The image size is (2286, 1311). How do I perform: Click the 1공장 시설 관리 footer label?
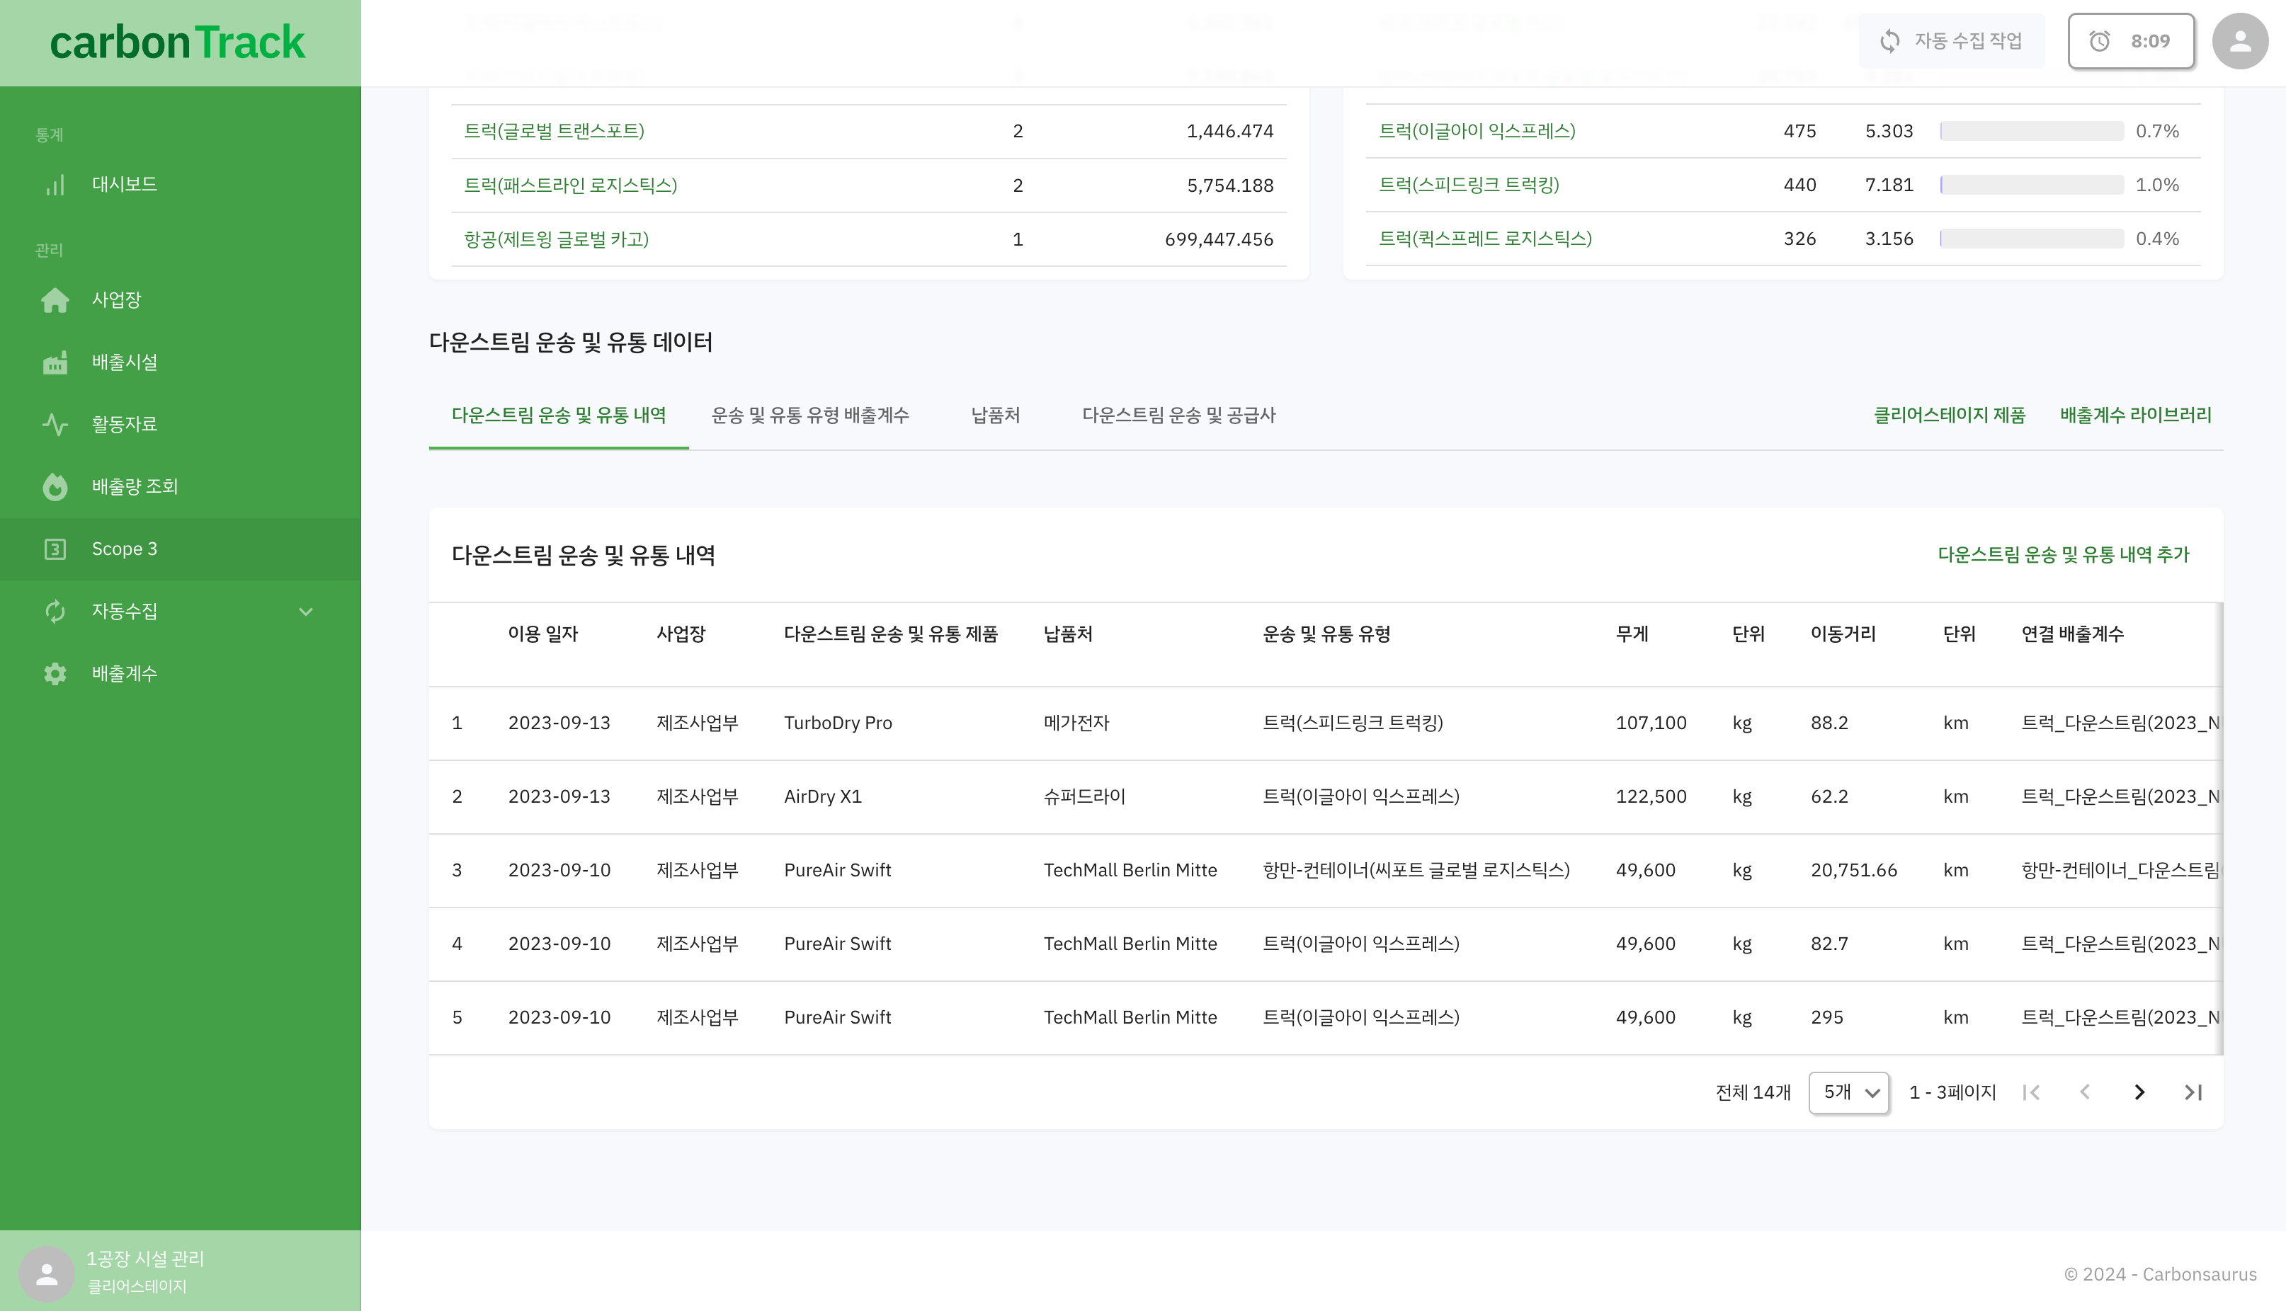click(x=145, y=1259)
